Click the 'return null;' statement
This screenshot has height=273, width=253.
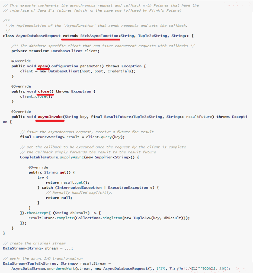pyautogui.click(x=59, y=198)
